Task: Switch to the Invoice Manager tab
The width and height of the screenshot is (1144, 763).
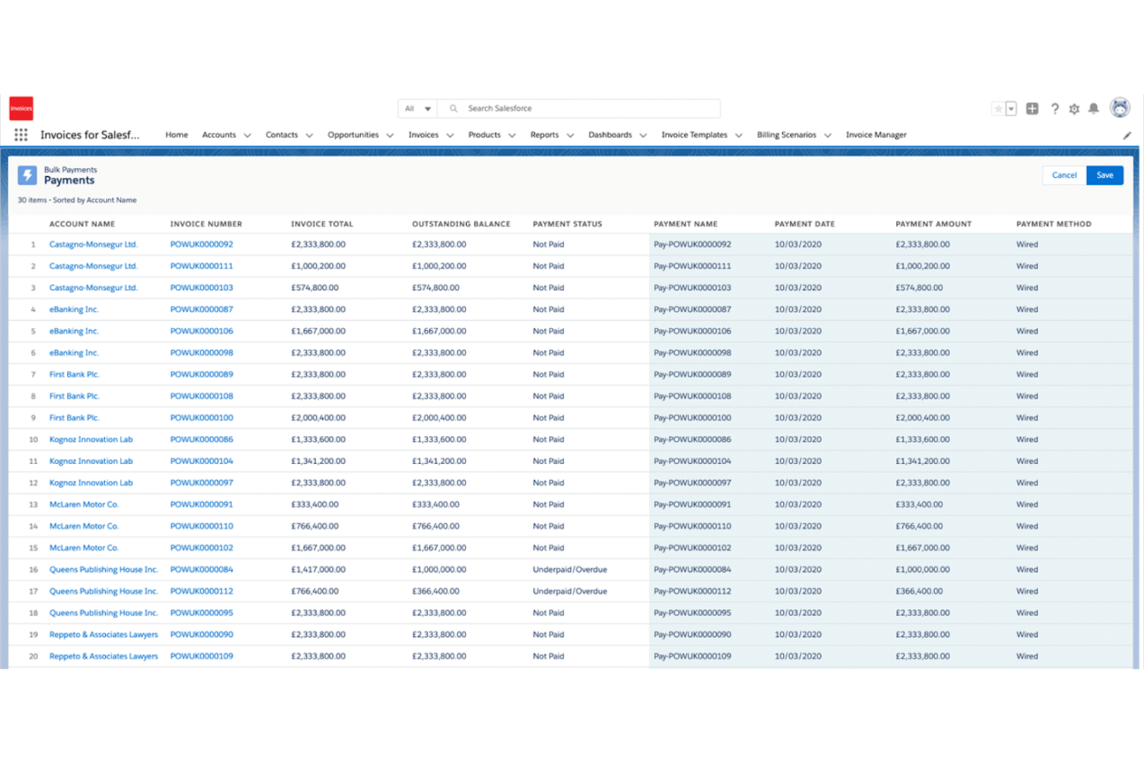Action: pos(876,135)
